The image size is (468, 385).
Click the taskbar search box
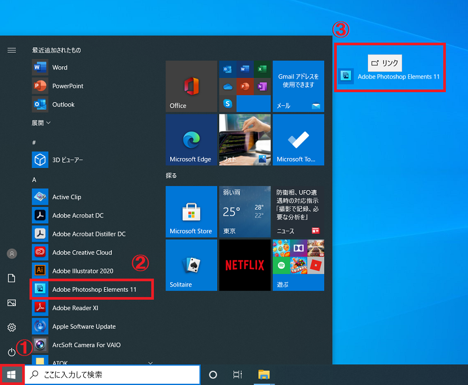coord(112,374)
